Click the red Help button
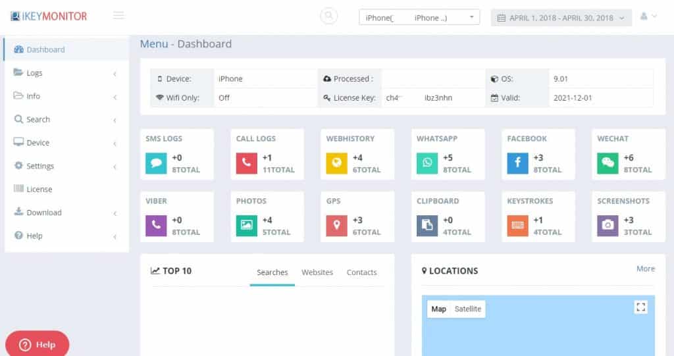Image resolution: width=674 pixels, height=356 pixels. (37, 344)
